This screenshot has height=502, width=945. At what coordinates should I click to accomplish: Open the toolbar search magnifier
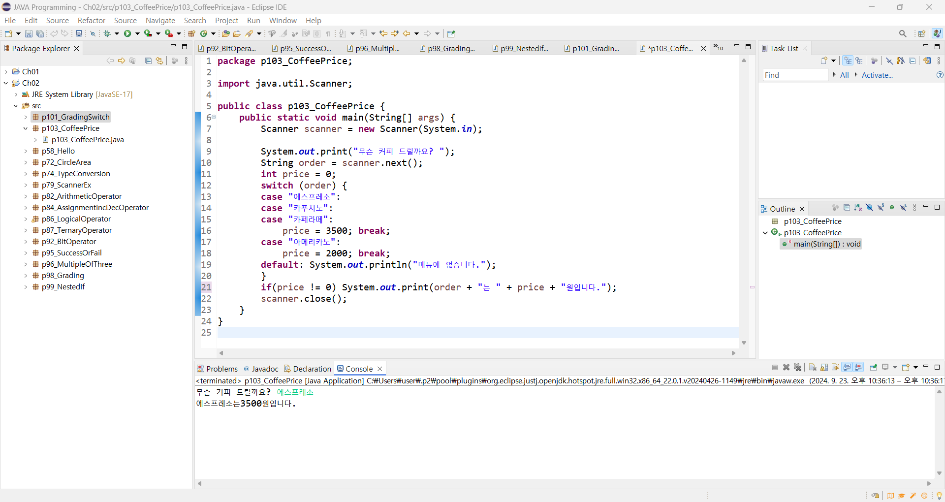click(x=903, y=33)
